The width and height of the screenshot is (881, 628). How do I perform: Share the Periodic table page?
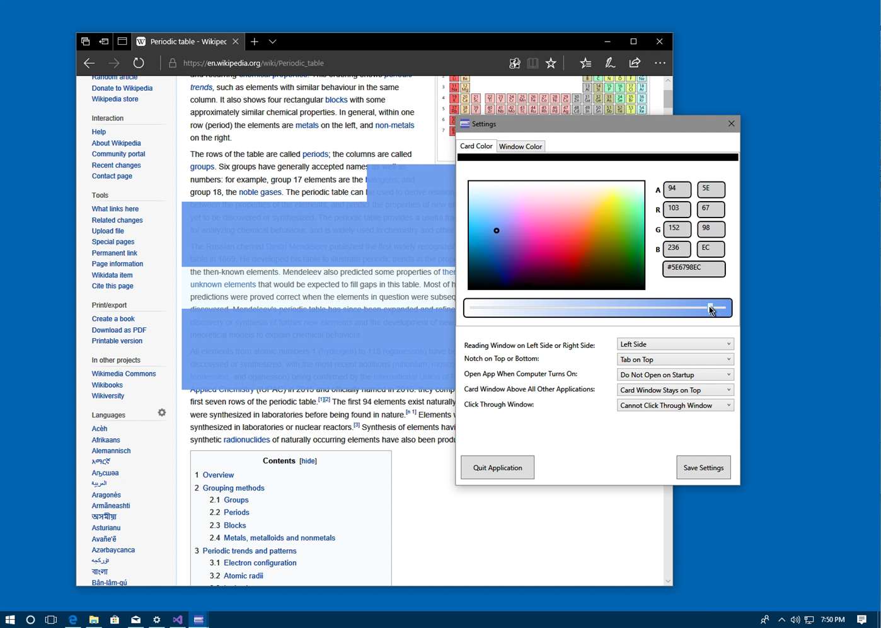(635, 62)
